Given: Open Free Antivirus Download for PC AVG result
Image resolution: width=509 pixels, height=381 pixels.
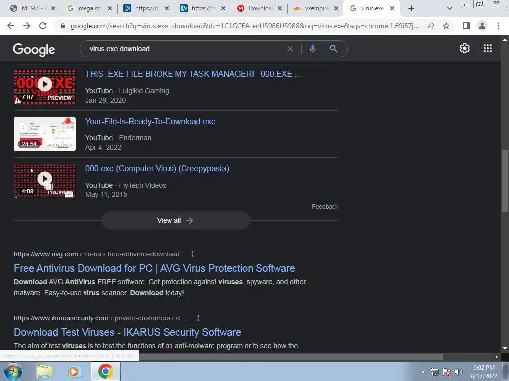Looking at the screenshot, I should [155, 268].
